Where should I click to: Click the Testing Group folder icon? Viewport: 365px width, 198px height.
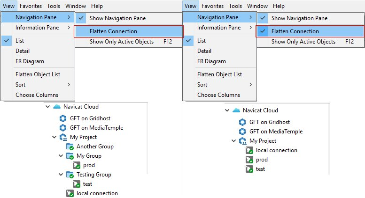[70, 175]
